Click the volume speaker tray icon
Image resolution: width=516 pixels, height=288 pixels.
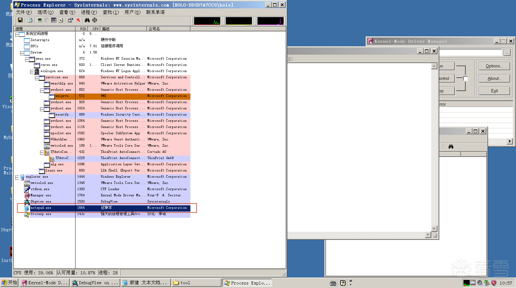480,283
